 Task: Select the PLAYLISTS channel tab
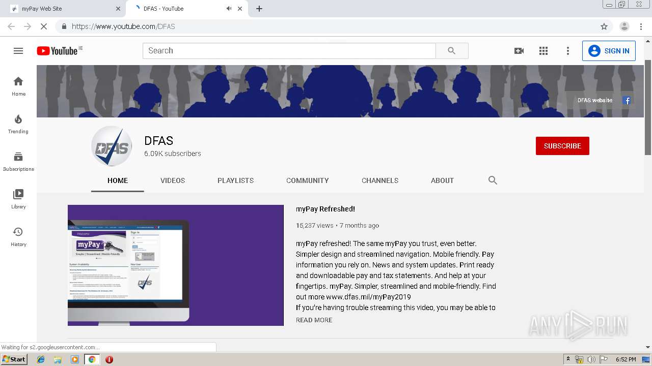tap(235, 180)
